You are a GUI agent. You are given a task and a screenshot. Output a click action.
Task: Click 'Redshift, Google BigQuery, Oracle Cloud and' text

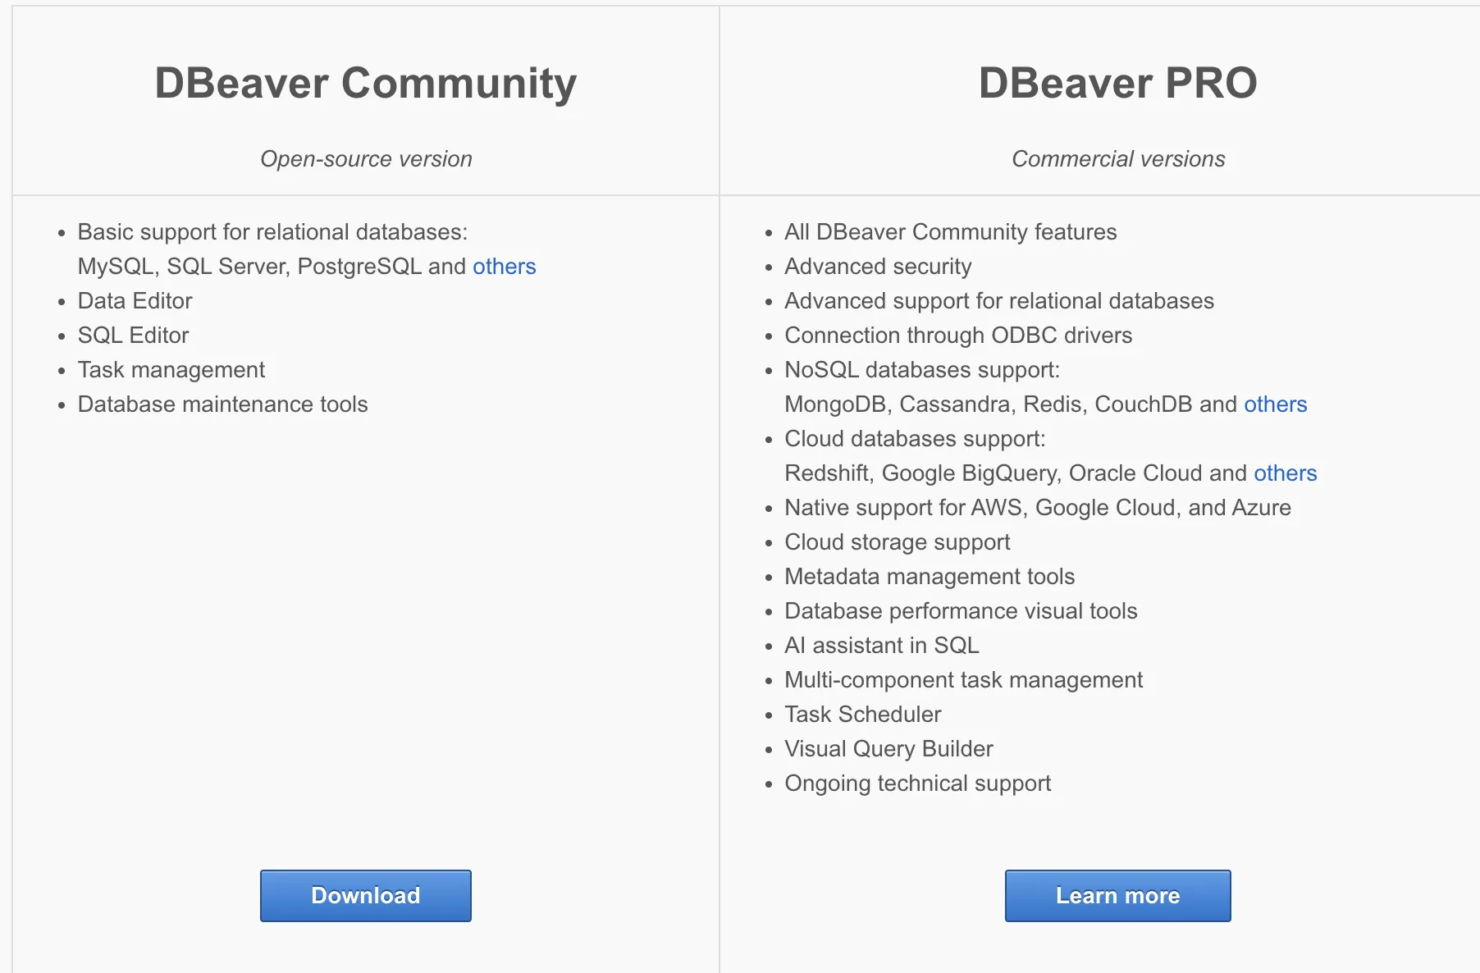[x=1016, y=473]
